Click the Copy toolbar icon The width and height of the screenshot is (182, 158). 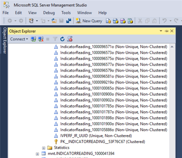147,21
